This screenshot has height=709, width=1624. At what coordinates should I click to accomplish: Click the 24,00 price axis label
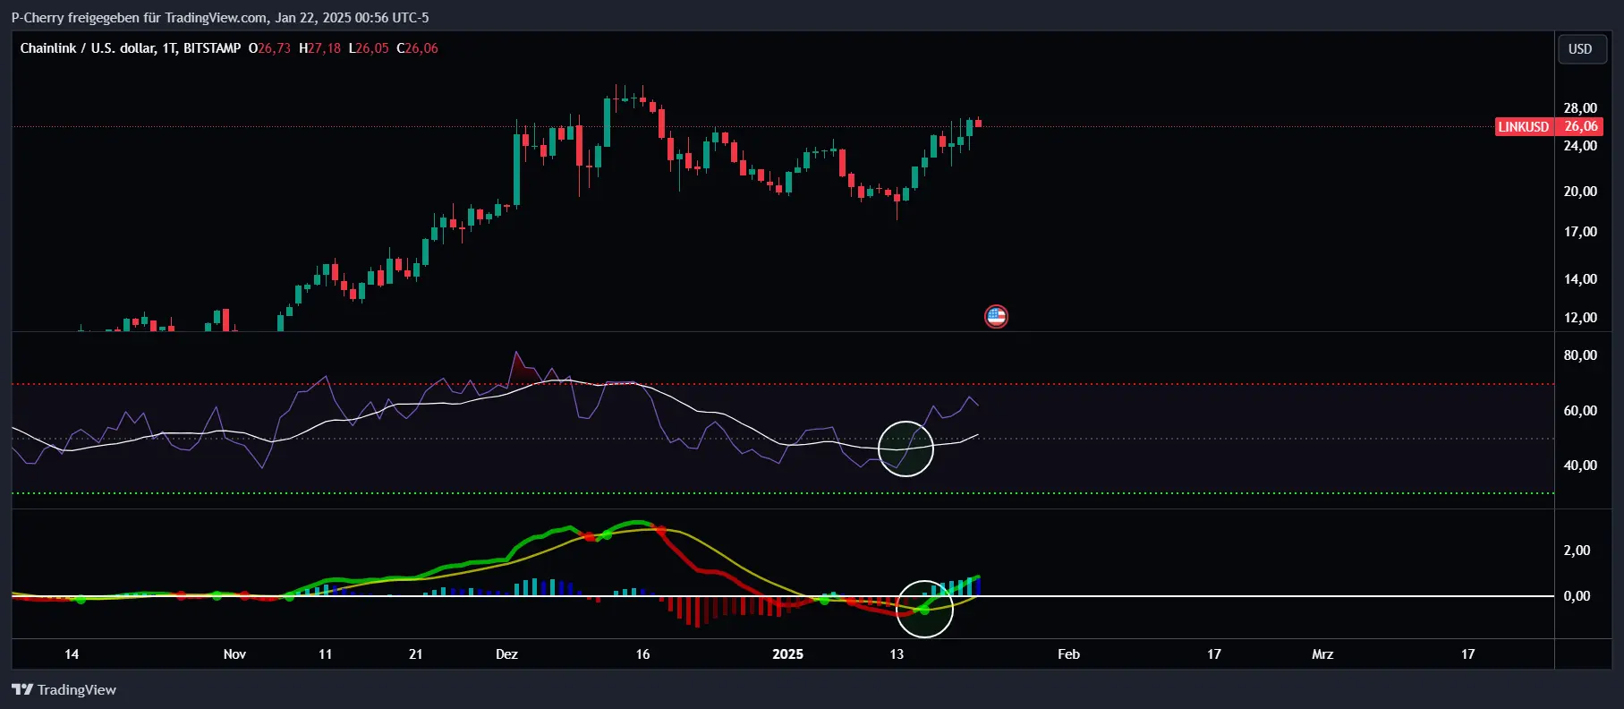(1580, 145)
